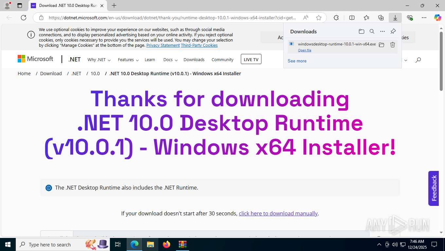Open Windows Start menu
Image resolution: width=445 pixels, height=251 pixels.
coord(8,244)
